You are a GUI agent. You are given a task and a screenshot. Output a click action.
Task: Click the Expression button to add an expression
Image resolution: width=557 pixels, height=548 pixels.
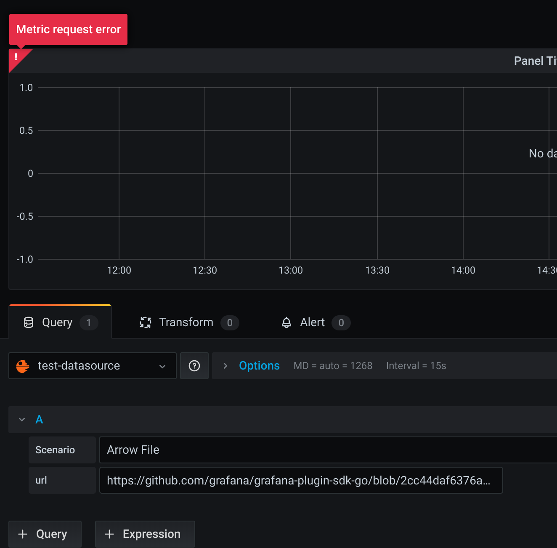point(145,534)
